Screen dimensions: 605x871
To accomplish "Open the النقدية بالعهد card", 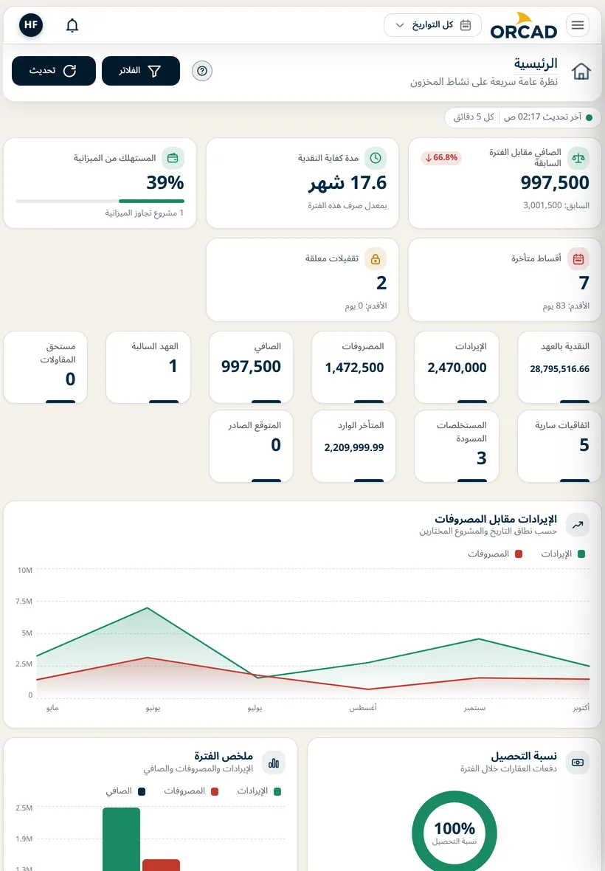I will coord(559,367).
